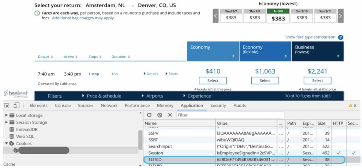Expand the Local Storage tree node

pos(6,115)
